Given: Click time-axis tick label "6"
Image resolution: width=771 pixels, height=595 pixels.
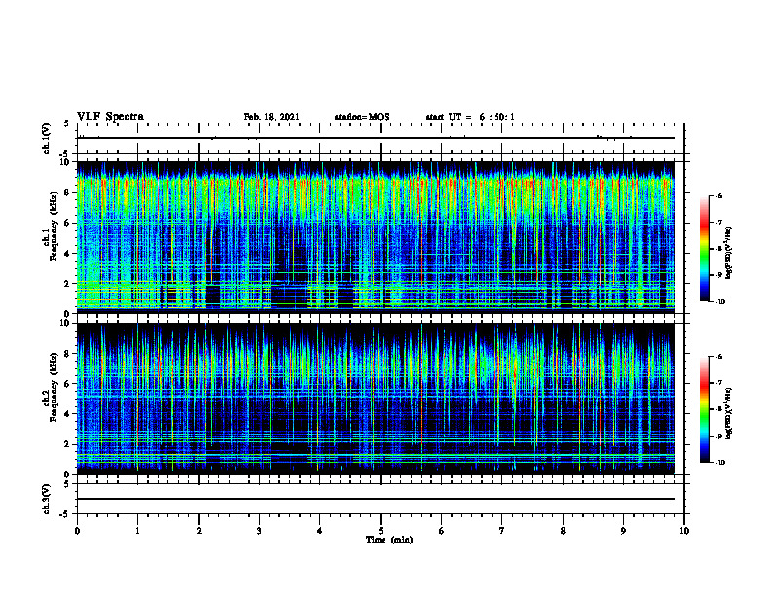Looking at the screenshot, I should click(x=442, y=531).
